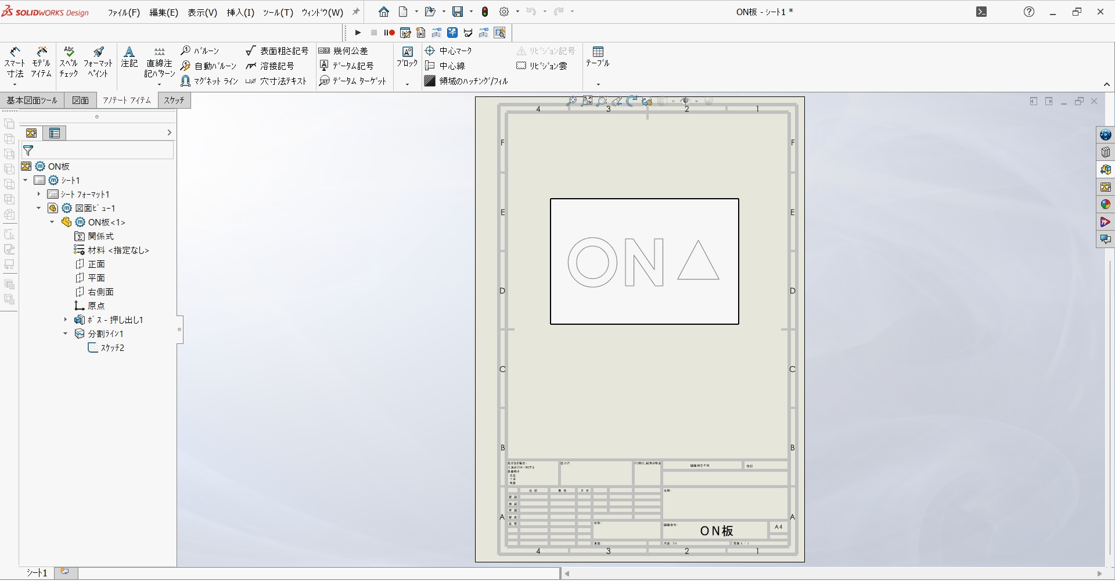Viewport: 1115px width, 581px height.
Task: Add a new sheet next to シート1 tab
Action: pos(65,572)
